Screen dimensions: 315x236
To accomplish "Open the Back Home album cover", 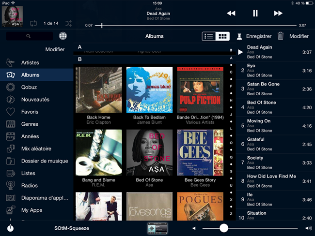I will (x=99, y=90).
